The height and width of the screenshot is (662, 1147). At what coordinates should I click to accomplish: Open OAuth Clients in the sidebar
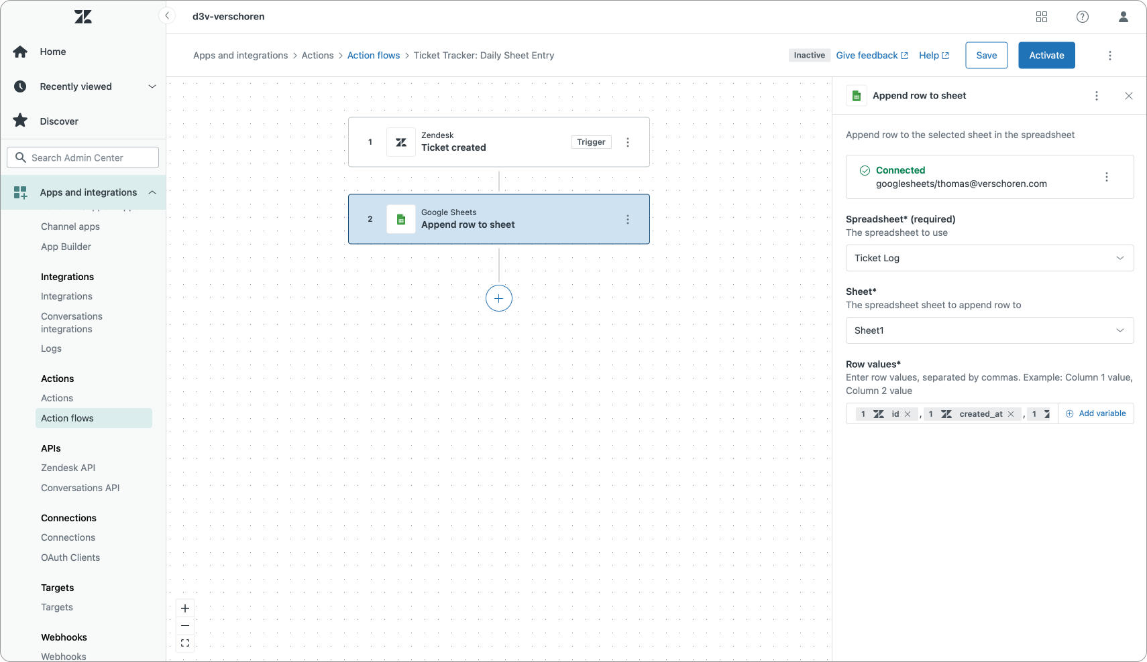pos(70,557)
